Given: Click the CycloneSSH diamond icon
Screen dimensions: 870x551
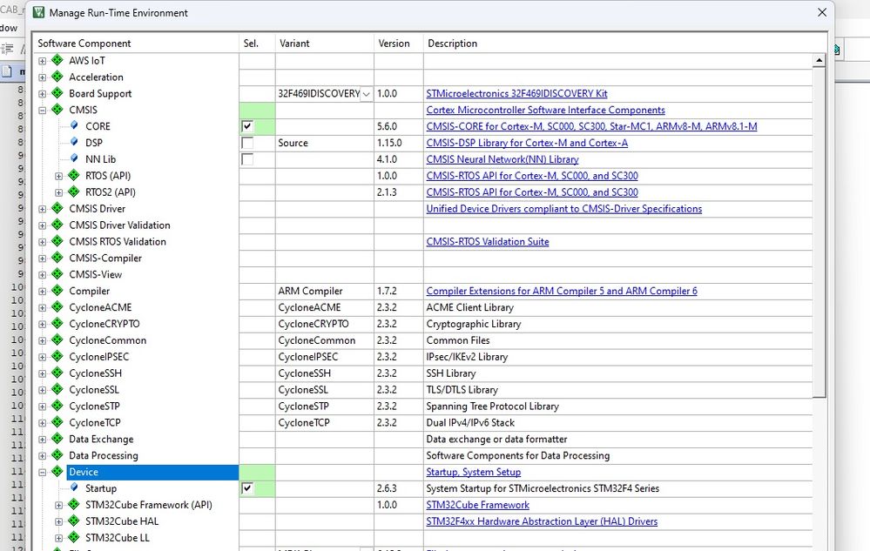Looking at the screenshot, I should pos(57,373).
